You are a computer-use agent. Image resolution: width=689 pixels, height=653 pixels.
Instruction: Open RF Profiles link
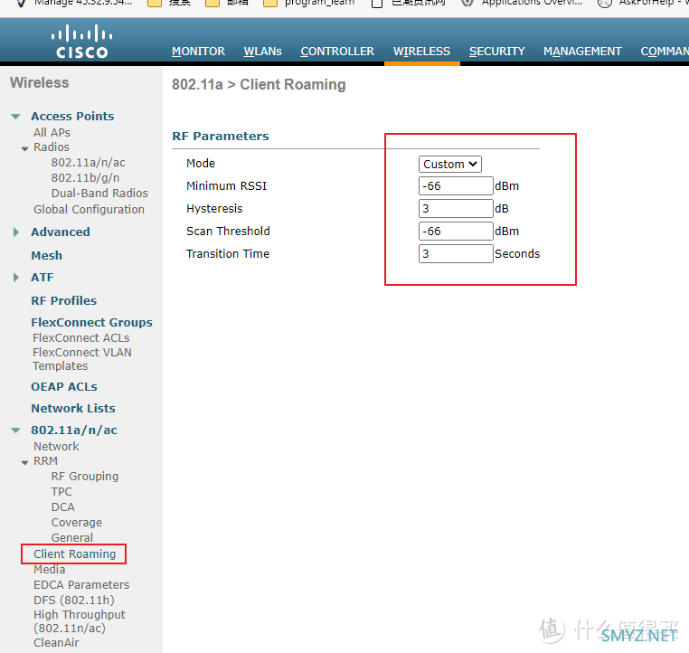click(x=64, y=300)
